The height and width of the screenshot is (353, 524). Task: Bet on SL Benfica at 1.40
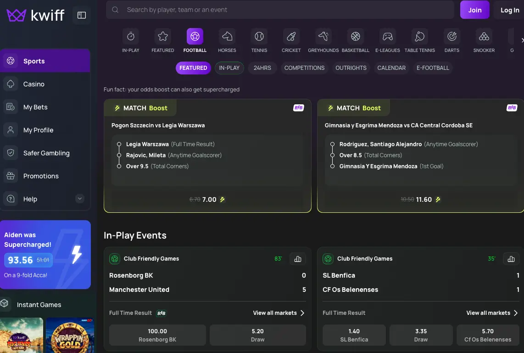pos(354,335)
